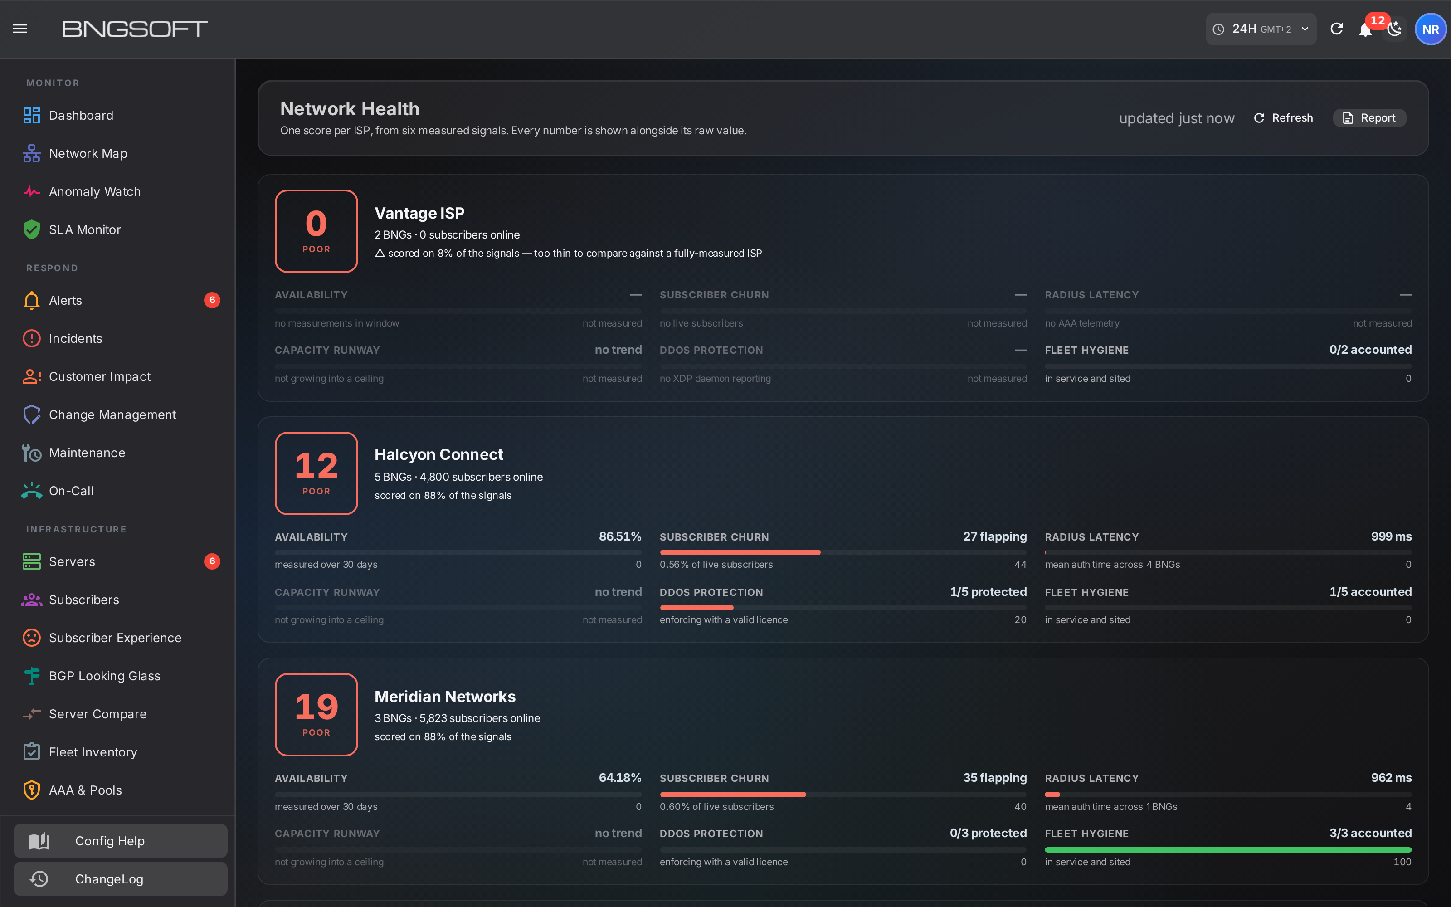
Task: Click the On-Call phone icon
Action: click(31, 491)
